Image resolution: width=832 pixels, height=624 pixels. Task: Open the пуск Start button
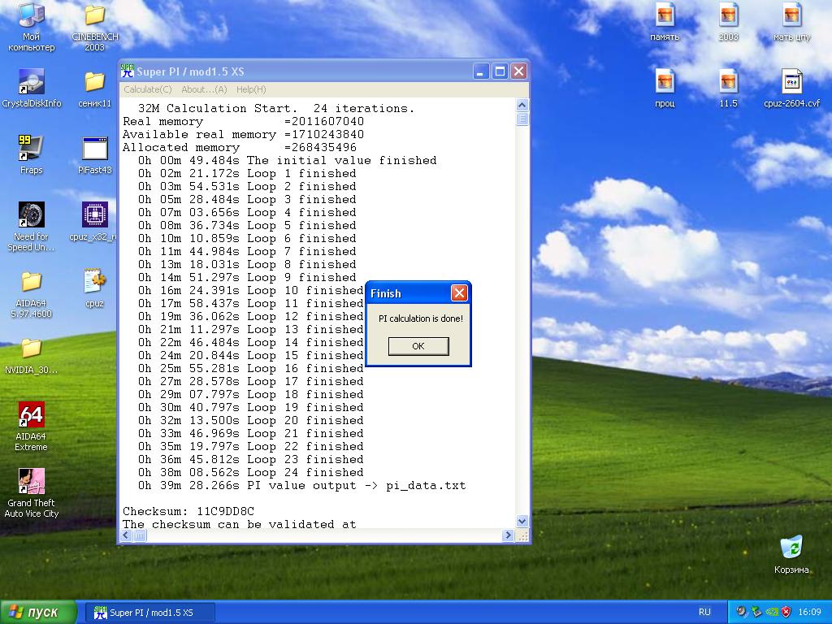pos(38,613)
